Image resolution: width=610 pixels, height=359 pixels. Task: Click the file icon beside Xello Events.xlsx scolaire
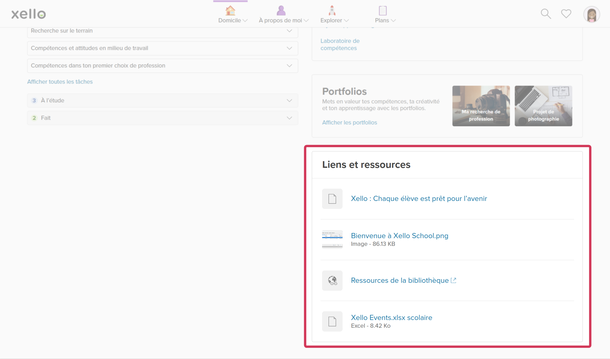332,321
